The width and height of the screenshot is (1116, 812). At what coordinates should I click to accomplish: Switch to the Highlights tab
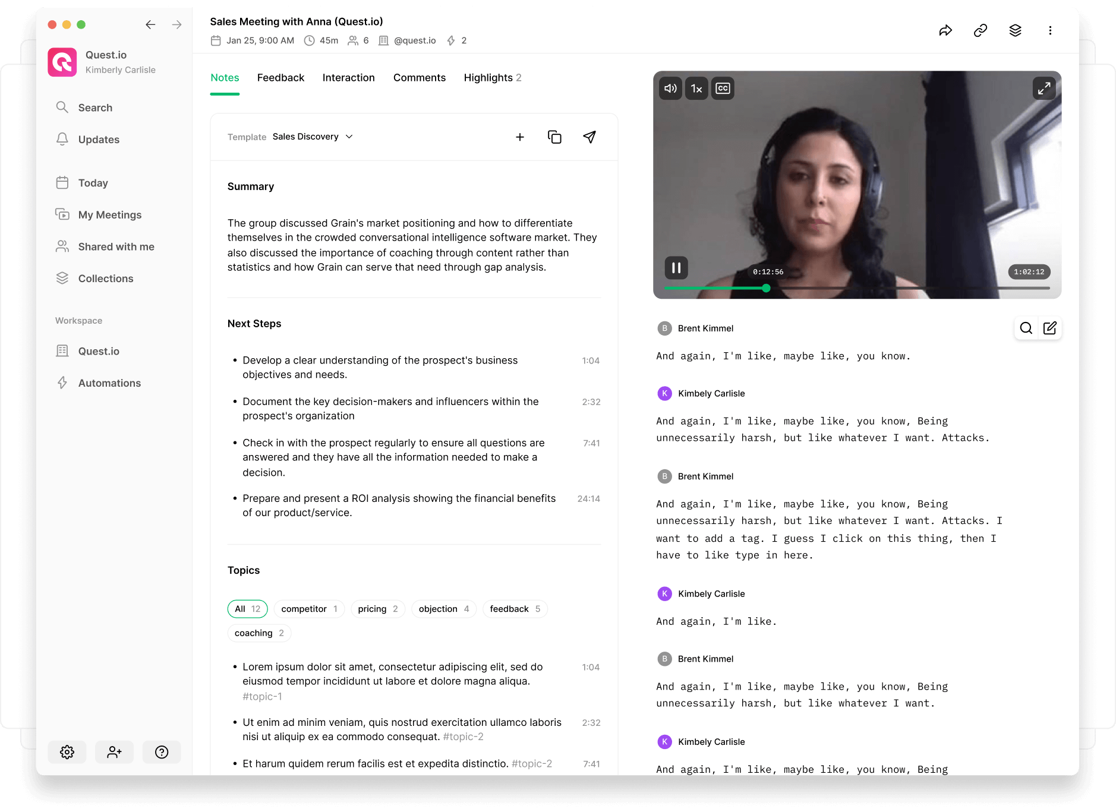tap(493, 78)
